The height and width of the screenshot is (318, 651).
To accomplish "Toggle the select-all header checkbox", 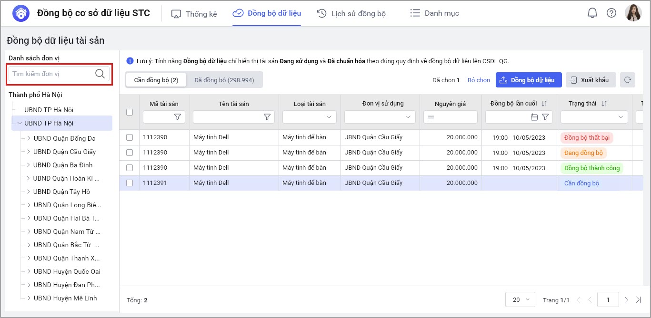I will 130,112.
